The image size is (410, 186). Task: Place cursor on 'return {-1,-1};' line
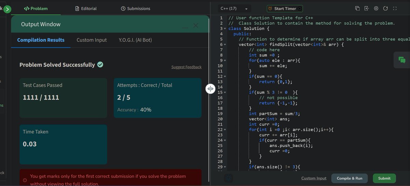point(278,103)
